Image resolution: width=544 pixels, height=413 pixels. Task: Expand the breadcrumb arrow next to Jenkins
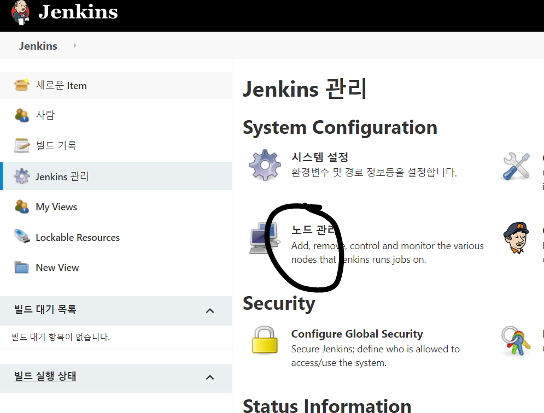(75, 45)
